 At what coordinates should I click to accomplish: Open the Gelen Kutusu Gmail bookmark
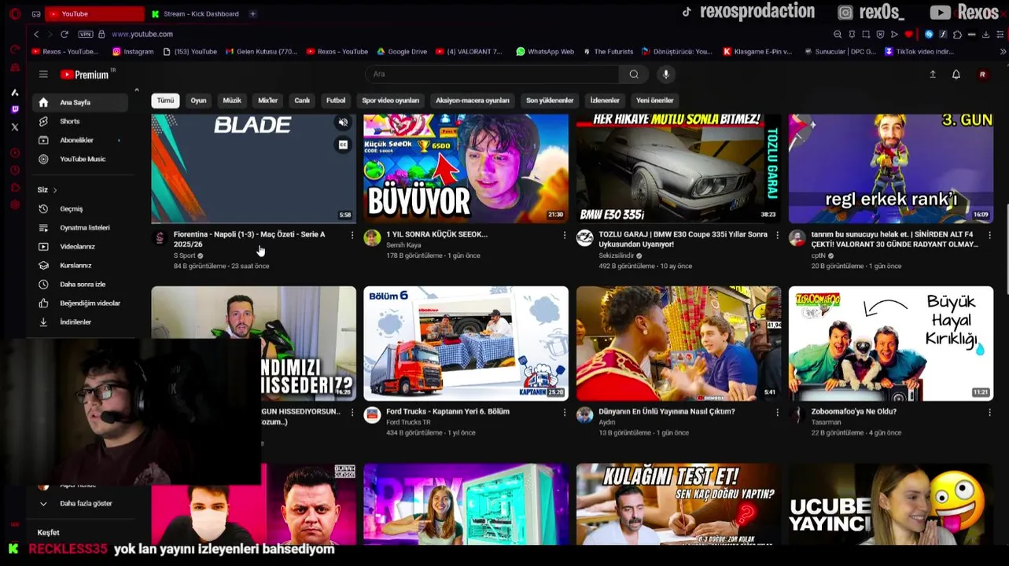tap(261, 51)
